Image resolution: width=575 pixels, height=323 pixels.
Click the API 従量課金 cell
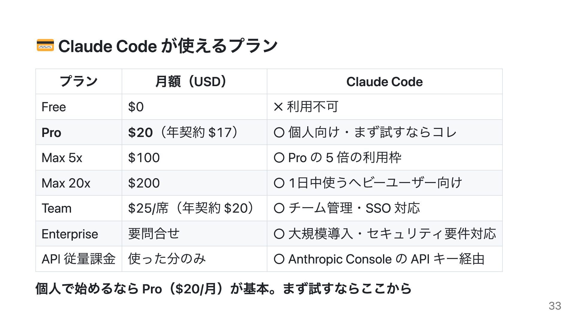[79, 259]
